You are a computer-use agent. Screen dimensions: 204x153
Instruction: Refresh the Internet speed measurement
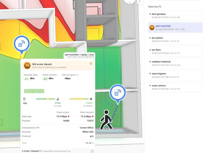tap(77, 75)
